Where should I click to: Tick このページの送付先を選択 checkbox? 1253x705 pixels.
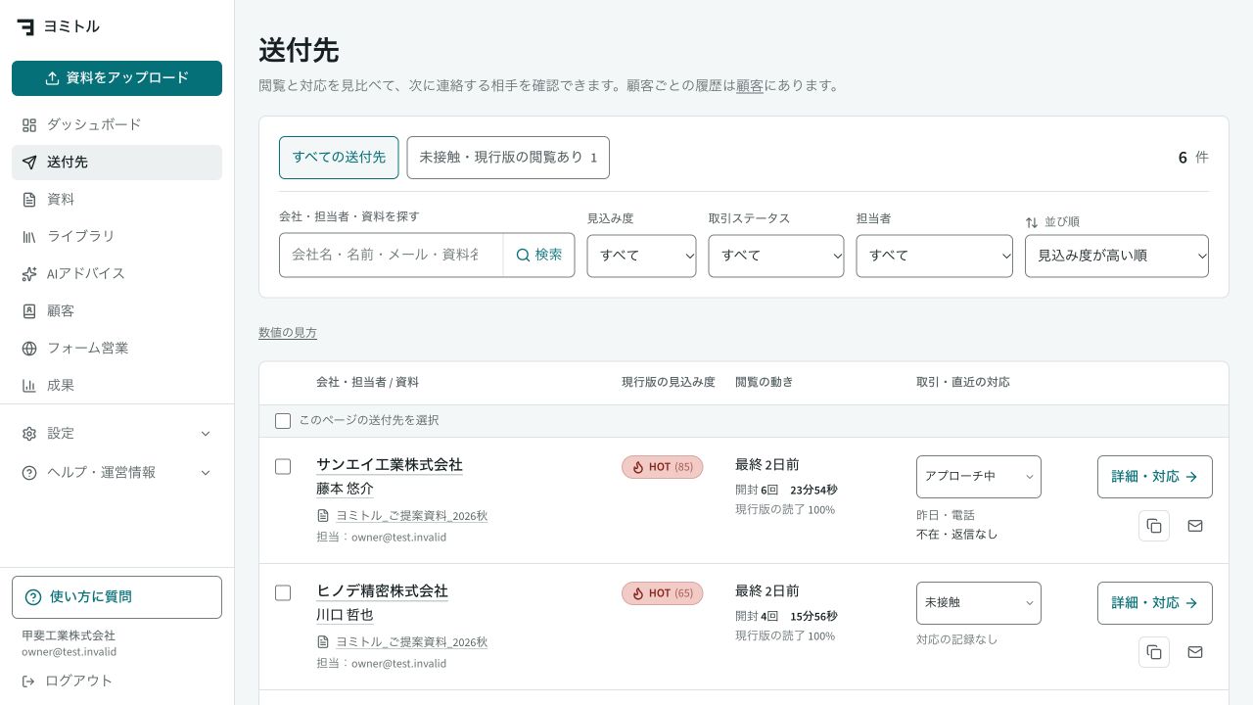click(283, 421)
